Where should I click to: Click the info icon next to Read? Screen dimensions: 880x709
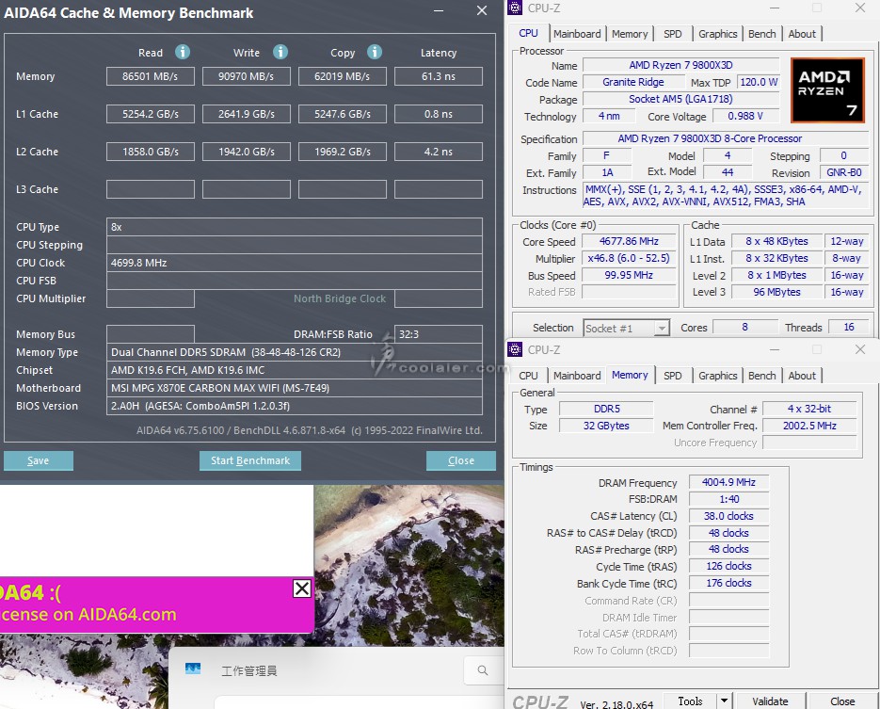[183, 53]
